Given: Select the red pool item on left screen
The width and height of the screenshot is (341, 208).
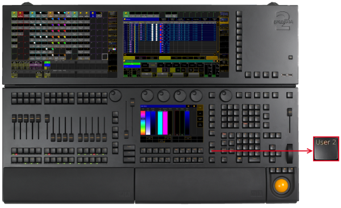Looking at the screenshot, I should click(20, 15).
